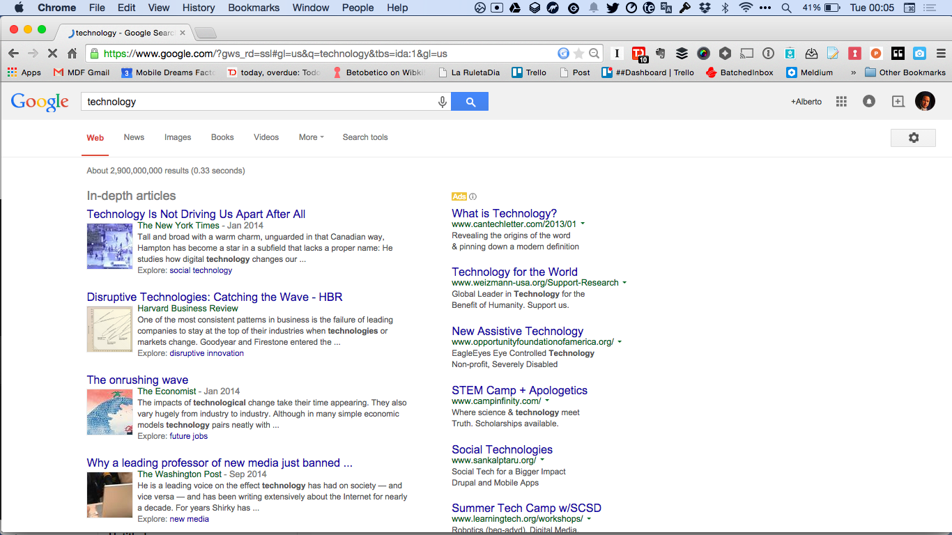This screenshot has width=952, height=535.
Task: Click the zoom magnifier in address bar
Action: 594,54
